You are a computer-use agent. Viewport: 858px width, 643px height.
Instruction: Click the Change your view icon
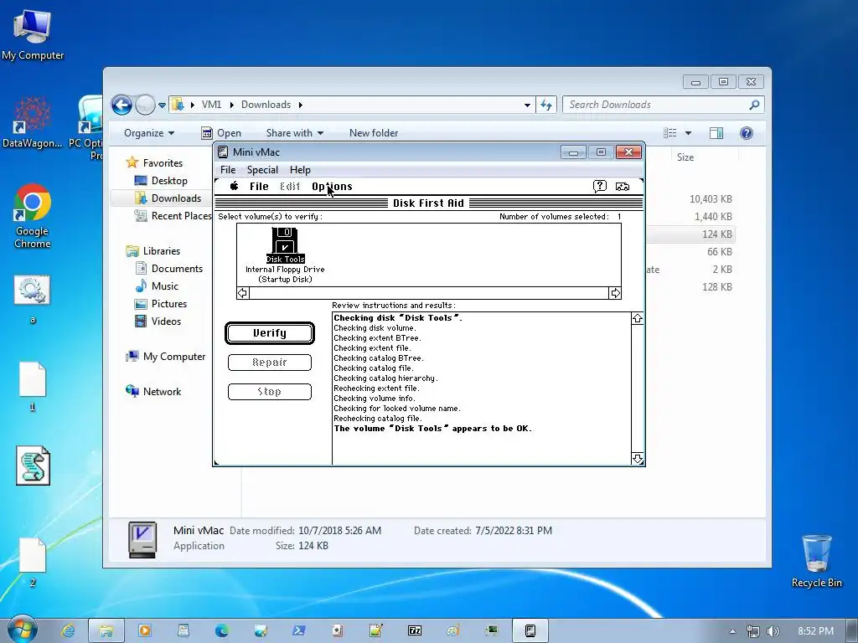[670, 133]
